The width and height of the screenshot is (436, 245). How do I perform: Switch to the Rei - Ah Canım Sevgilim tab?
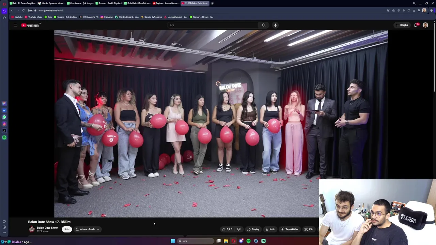[x=23, y=3]
